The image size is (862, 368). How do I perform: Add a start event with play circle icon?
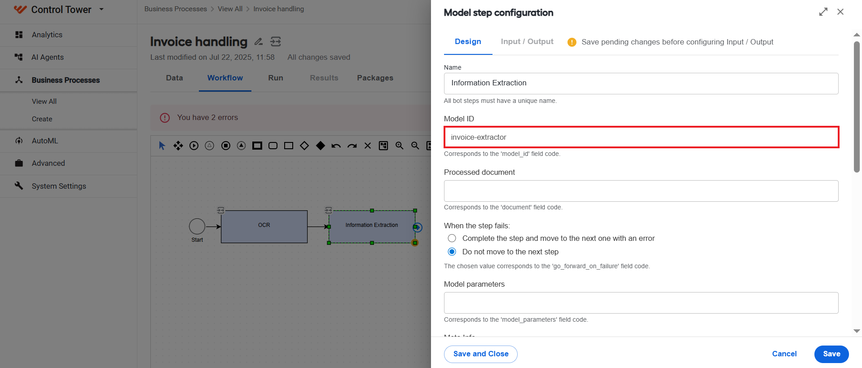point(194,146)
